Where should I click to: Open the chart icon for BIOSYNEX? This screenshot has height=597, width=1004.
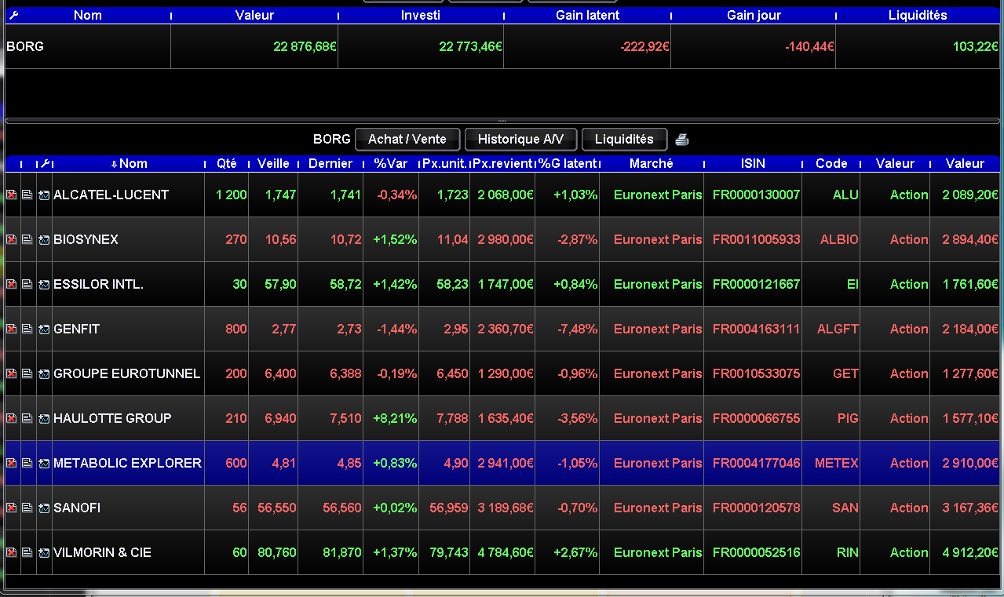(x=44, y=239)
